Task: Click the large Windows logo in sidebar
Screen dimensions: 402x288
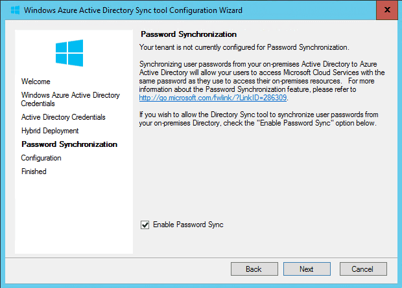Action: (x=69, y=53)
